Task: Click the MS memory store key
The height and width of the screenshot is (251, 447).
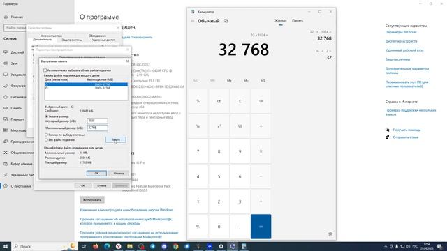Action: tap(263, 81)
